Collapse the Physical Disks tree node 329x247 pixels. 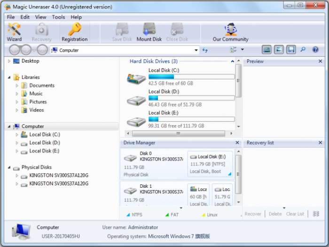coord(9,167)
